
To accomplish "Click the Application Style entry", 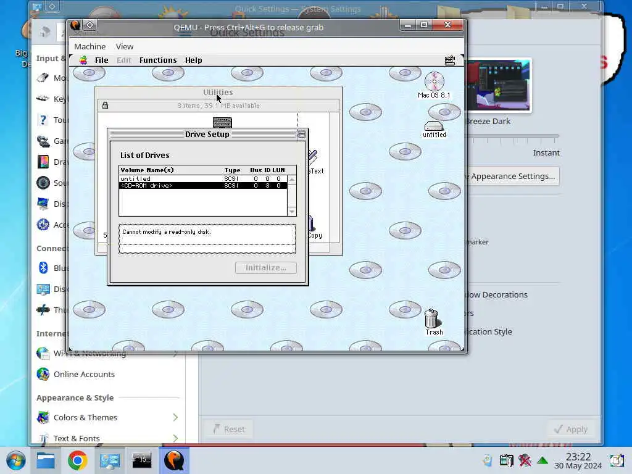I will coord(489,331).
